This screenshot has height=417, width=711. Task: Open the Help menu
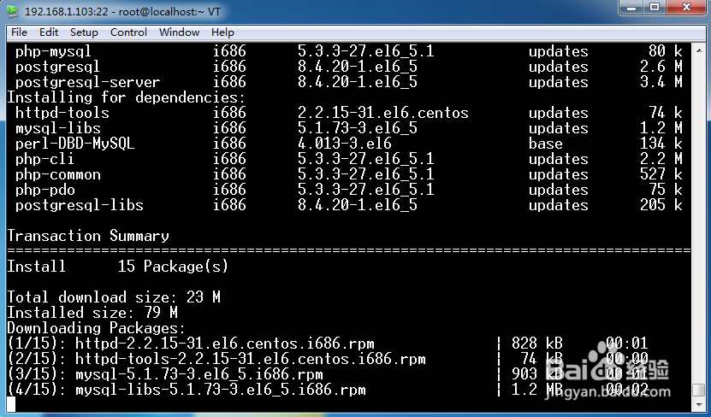222,32
